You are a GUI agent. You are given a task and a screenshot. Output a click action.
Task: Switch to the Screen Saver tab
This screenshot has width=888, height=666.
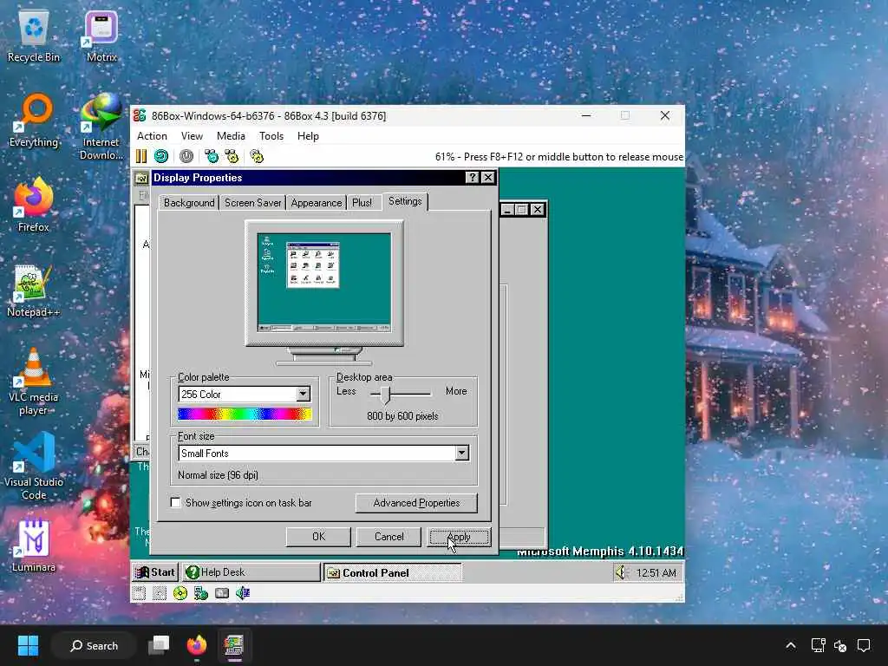pos(252,203)
